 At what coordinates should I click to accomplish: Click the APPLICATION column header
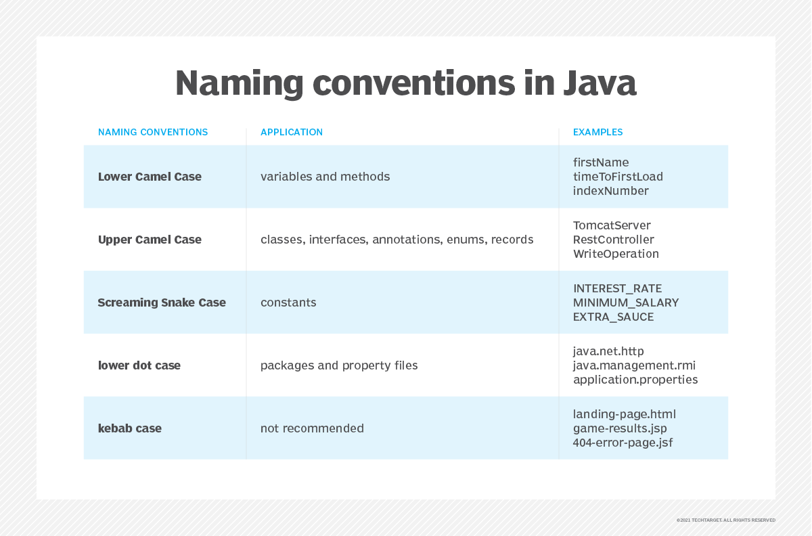pyautogui.click(x=292, y=133)
